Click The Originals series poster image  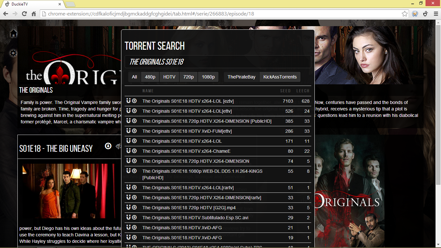pyautogui.click(x=350, y=191)
